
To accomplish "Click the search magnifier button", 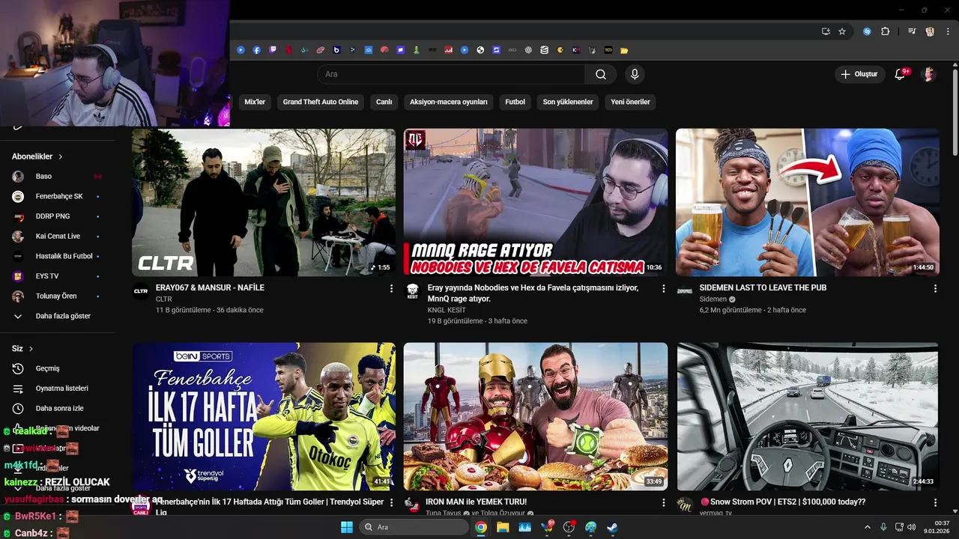I will click(x=601, y=74).
